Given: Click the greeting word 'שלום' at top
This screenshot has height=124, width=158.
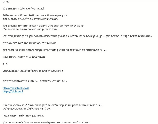Looking at the screenshot, I should pyautogui.click(x=6, y=2).
